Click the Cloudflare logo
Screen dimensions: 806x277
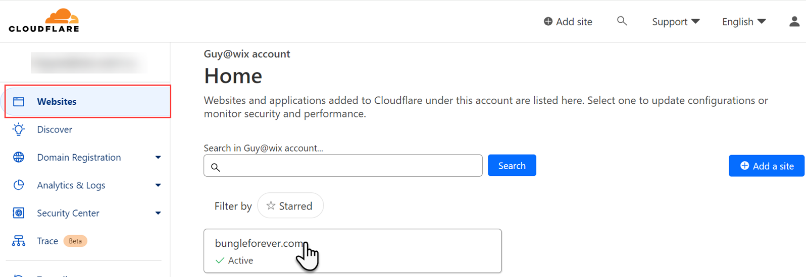[x=44, y=21]
